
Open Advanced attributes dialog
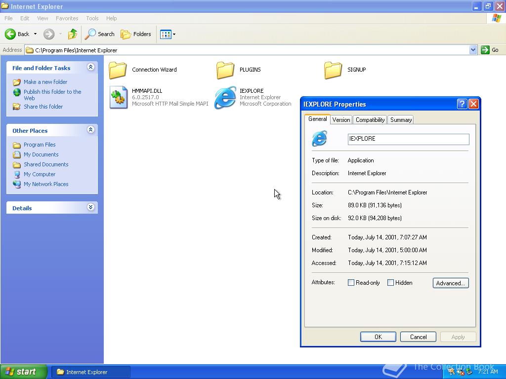pos(451,283)
